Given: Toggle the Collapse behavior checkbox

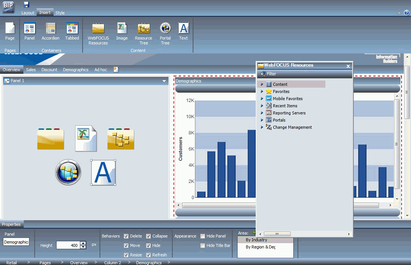Looking at the screenshot, I should 148,236.
